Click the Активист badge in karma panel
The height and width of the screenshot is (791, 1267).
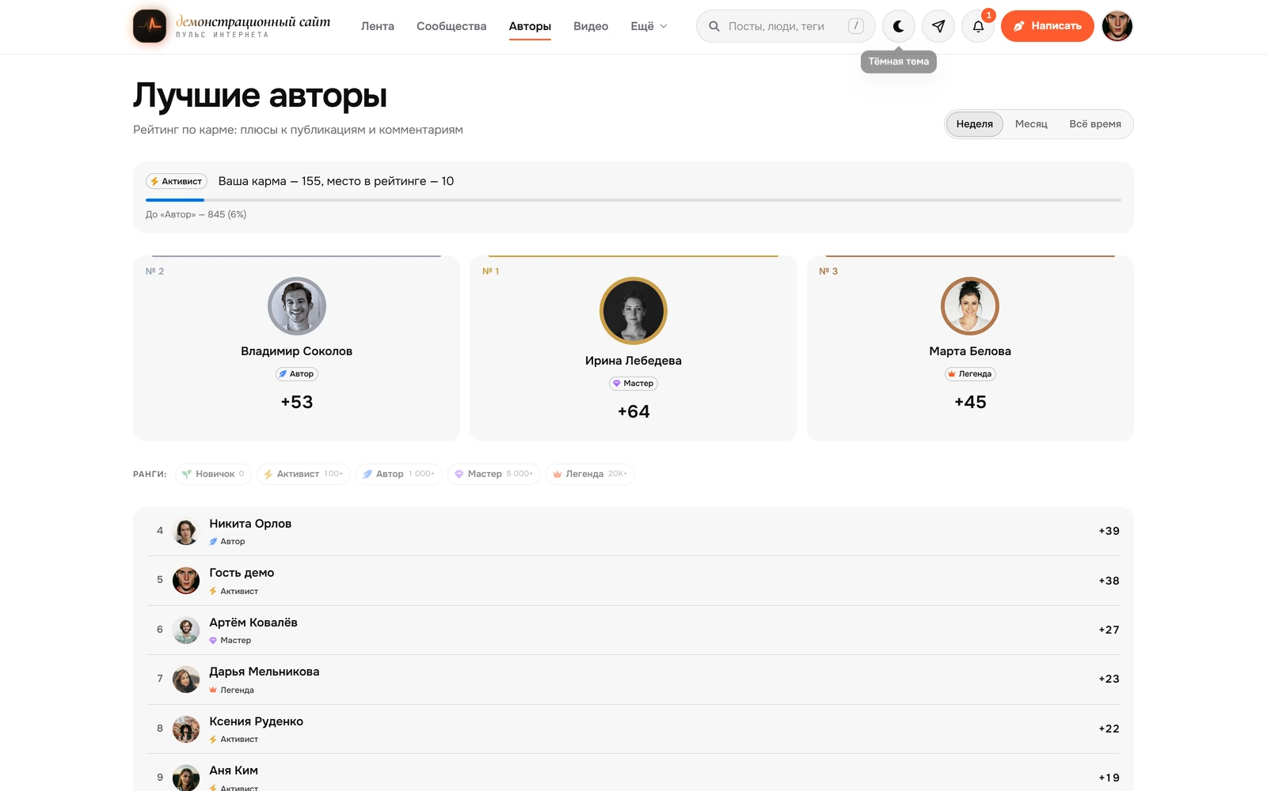[x=177, y=181]
